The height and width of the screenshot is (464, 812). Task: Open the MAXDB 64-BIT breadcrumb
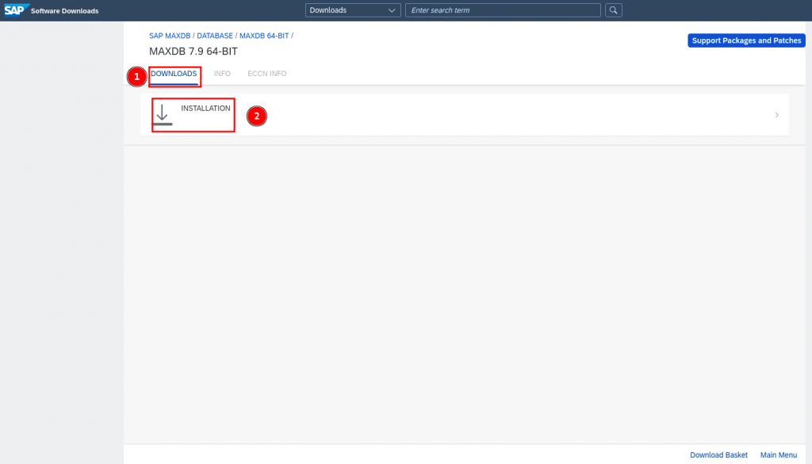click(x=264, y=36)
